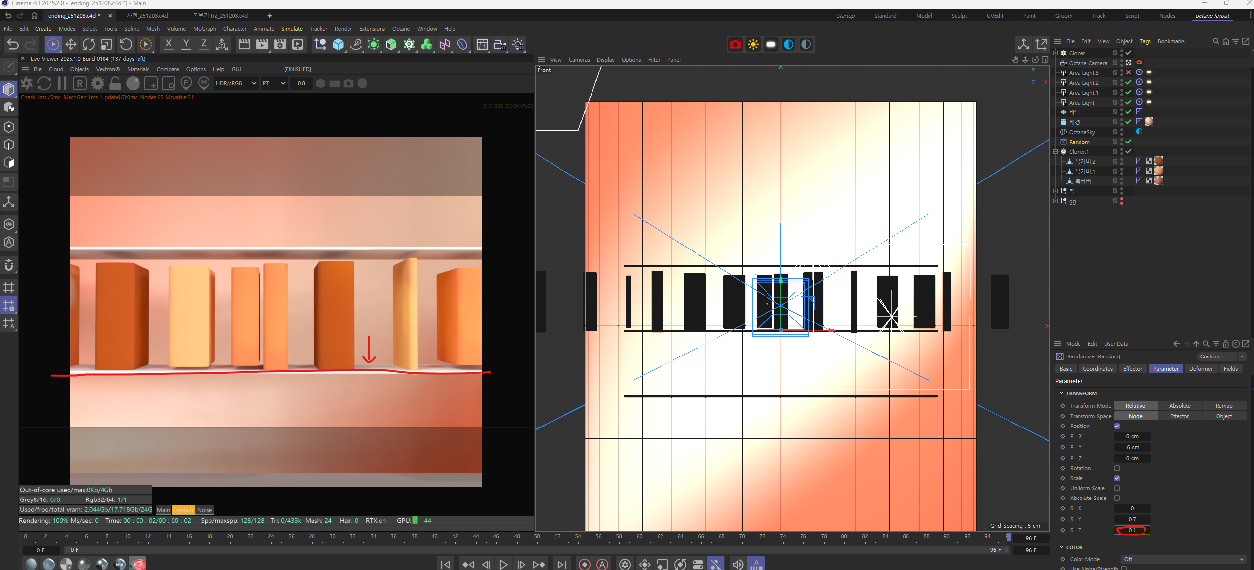Click the S.Z scale input field
This screenshot has width=1254, height=570.
tap(1132, 530)
